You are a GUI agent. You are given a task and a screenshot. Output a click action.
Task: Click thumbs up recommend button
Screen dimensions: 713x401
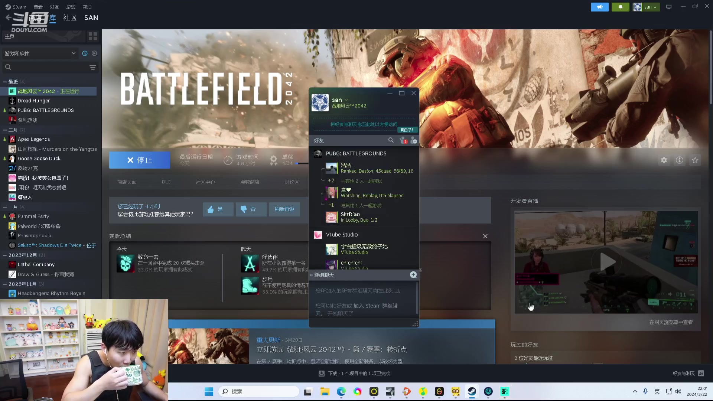pyautogui.click(x=218, y=209)
